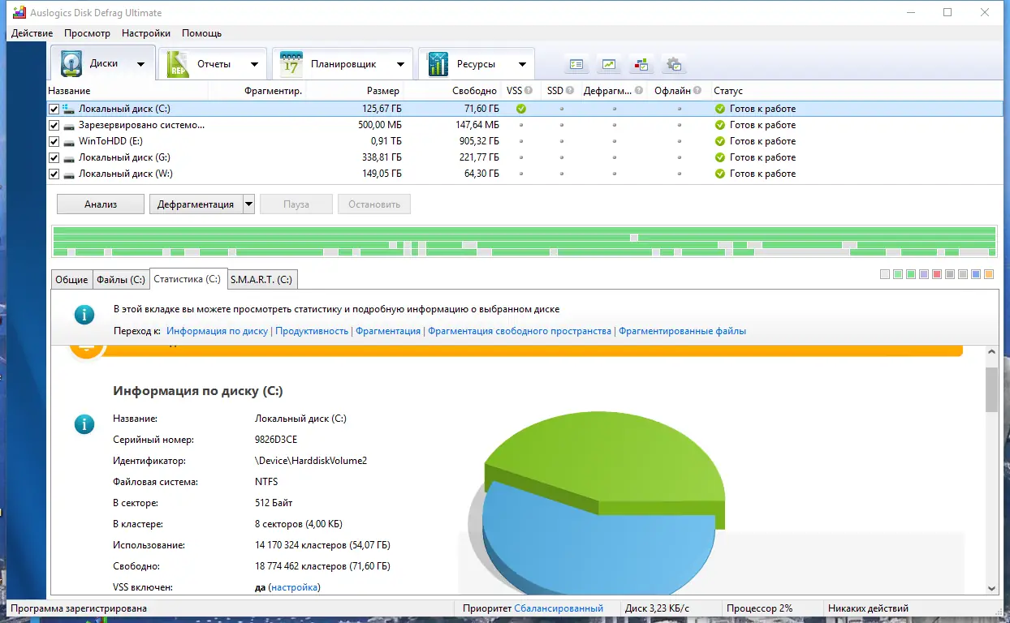Click the statistics panel vertical scrollbar thumb
This screenshot has height=623, width=1010.
click(x=991, y=389)
